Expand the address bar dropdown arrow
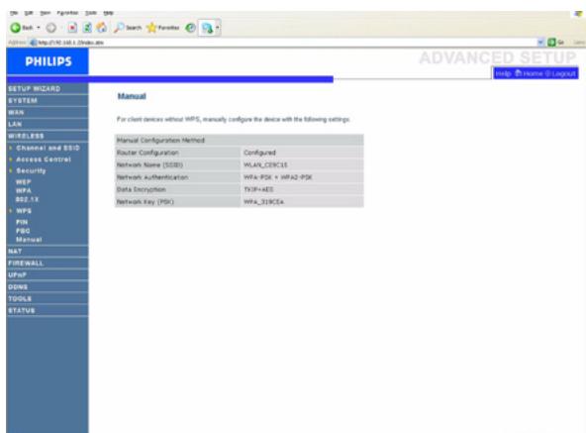This screenshot has height=433, width=586. pos(540,43)
